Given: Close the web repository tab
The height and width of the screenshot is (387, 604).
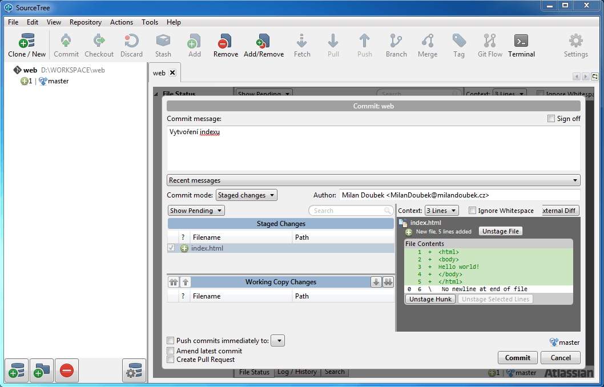Looking at the screenshot, I should click(172, 72).
